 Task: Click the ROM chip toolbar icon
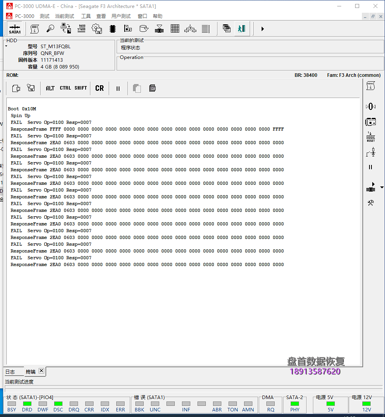pyautogui.click(x=113, y=29)
